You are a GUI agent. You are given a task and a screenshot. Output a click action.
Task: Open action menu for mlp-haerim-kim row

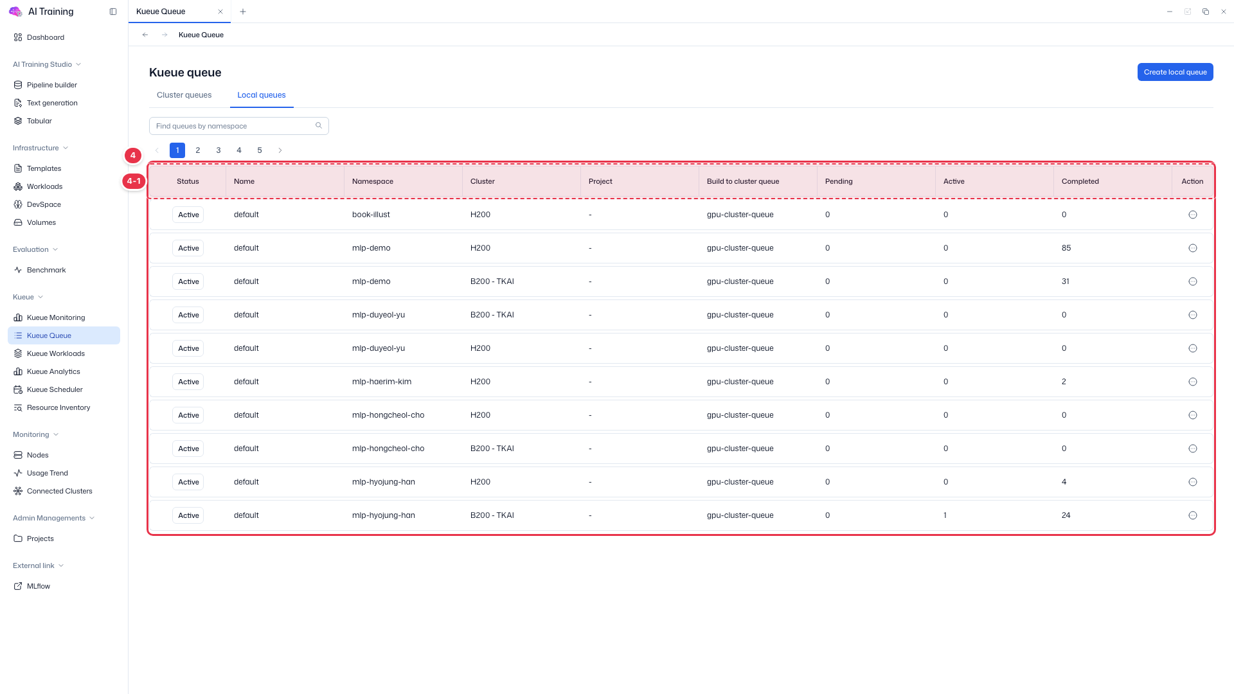point(1192,382)
